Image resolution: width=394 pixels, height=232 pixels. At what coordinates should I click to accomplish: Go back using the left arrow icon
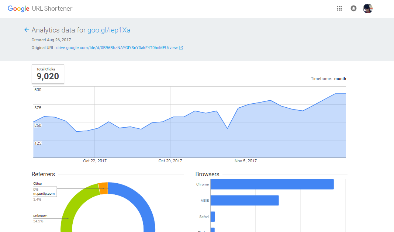[x=27, y=30]
